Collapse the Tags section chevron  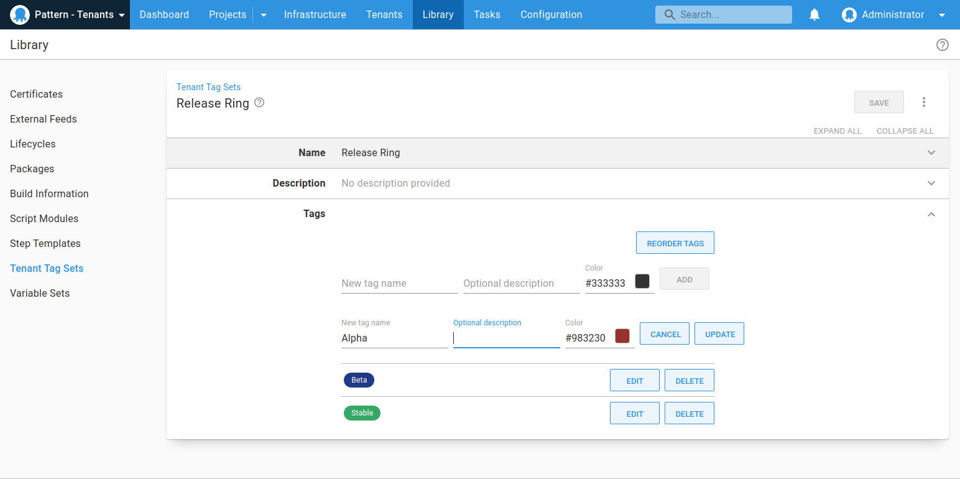(x=931, y=214)
